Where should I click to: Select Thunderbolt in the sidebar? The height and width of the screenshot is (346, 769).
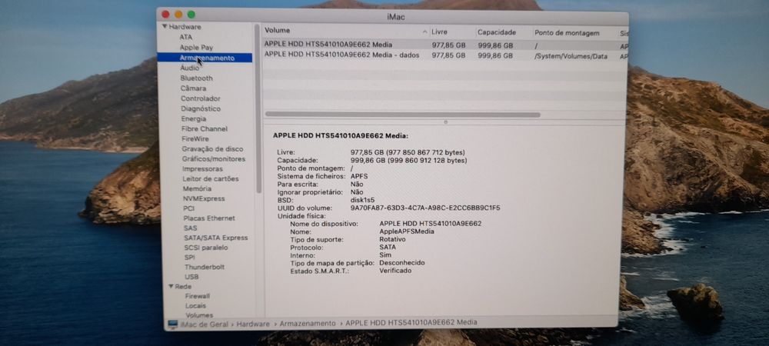(205, 267)
